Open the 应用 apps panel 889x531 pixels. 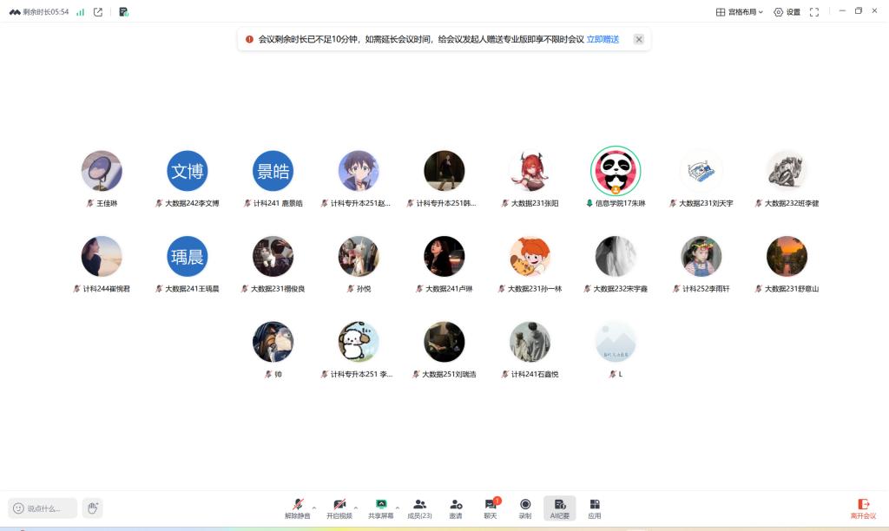click(x=594, y=508)
